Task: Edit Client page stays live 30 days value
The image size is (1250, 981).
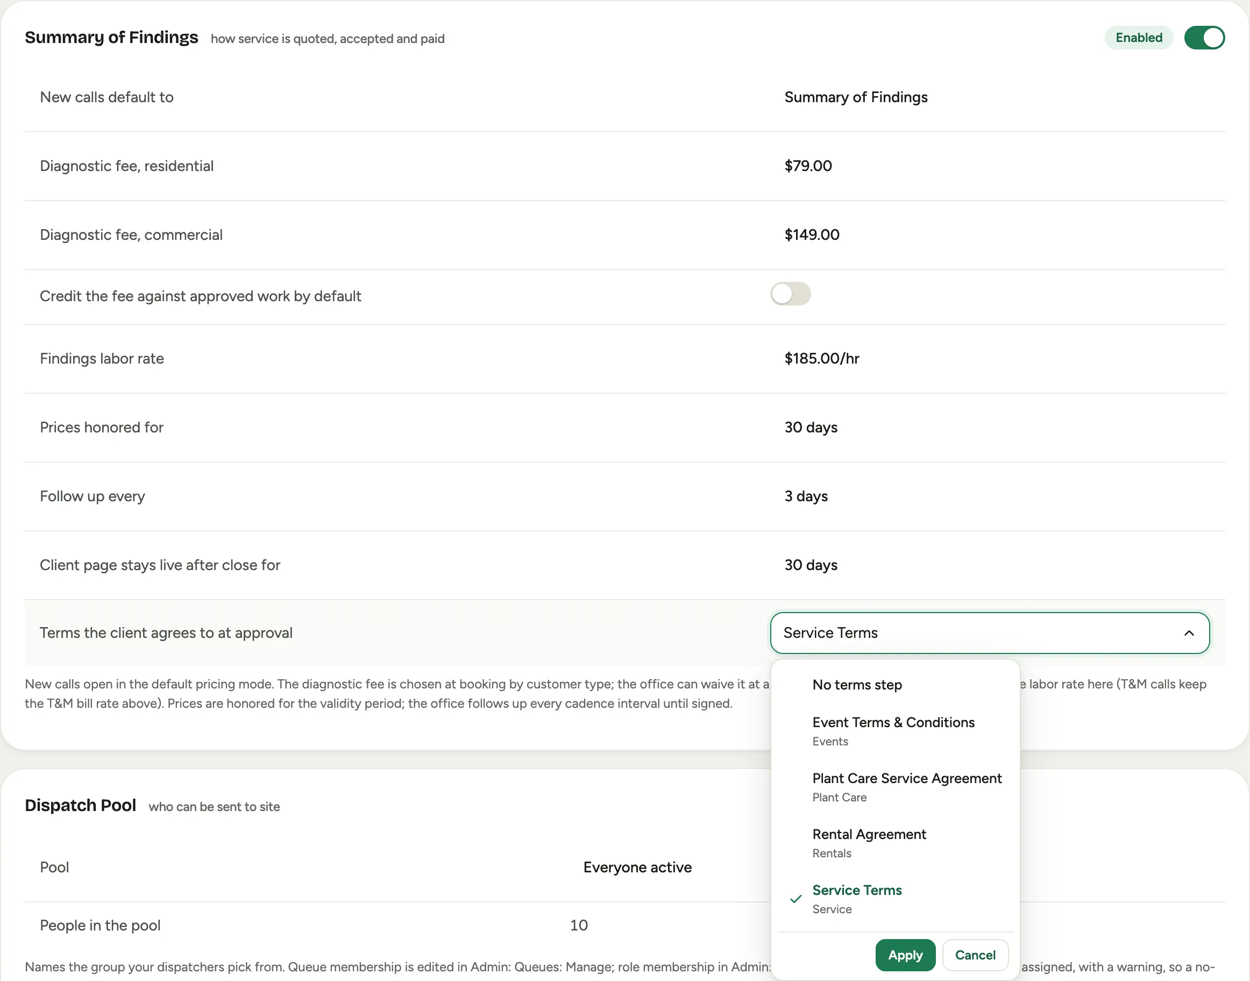Action: click(811, 565)
